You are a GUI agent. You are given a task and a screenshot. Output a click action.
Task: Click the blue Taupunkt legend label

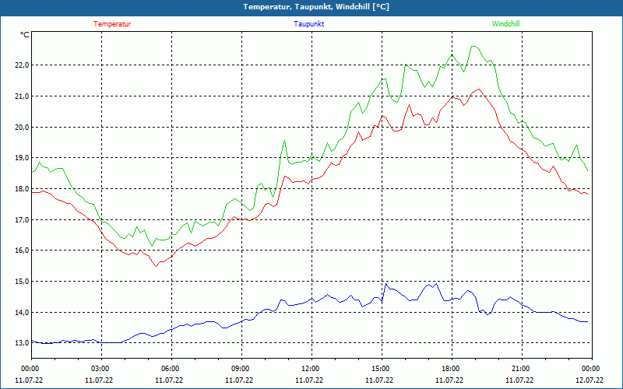click(x=308, y=24)
